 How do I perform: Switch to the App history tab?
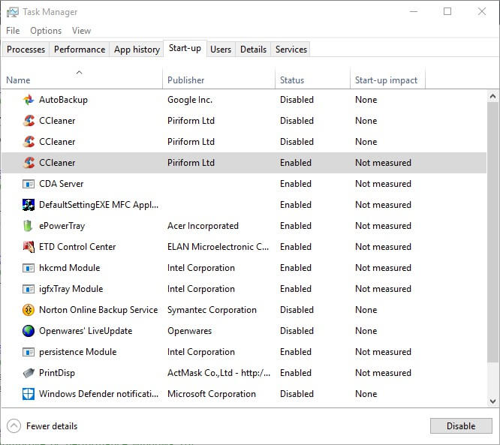[137, 50]
